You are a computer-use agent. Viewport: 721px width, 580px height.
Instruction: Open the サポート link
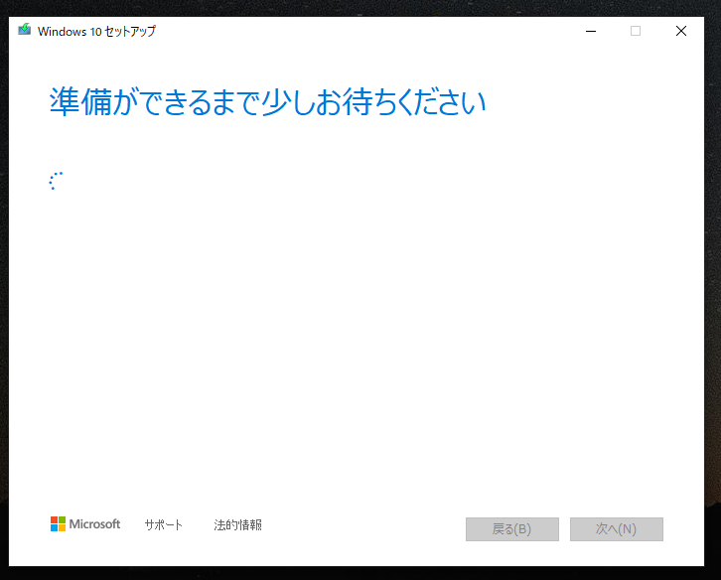point(164,524)
